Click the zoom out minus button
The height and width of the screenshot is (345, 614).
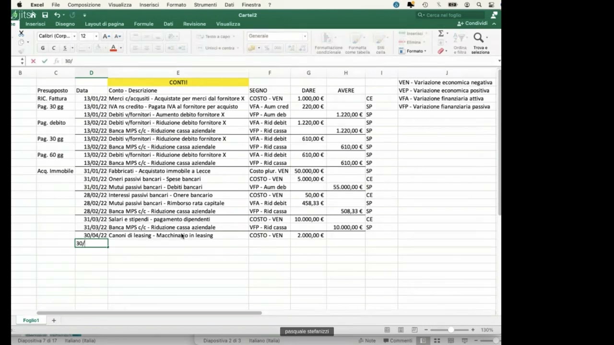pyautogui.click(x=425, y=330)
